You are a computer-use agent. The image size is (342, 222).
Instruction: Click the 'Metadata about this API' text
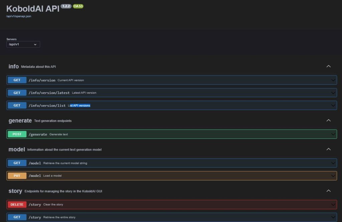pos(38,67)
